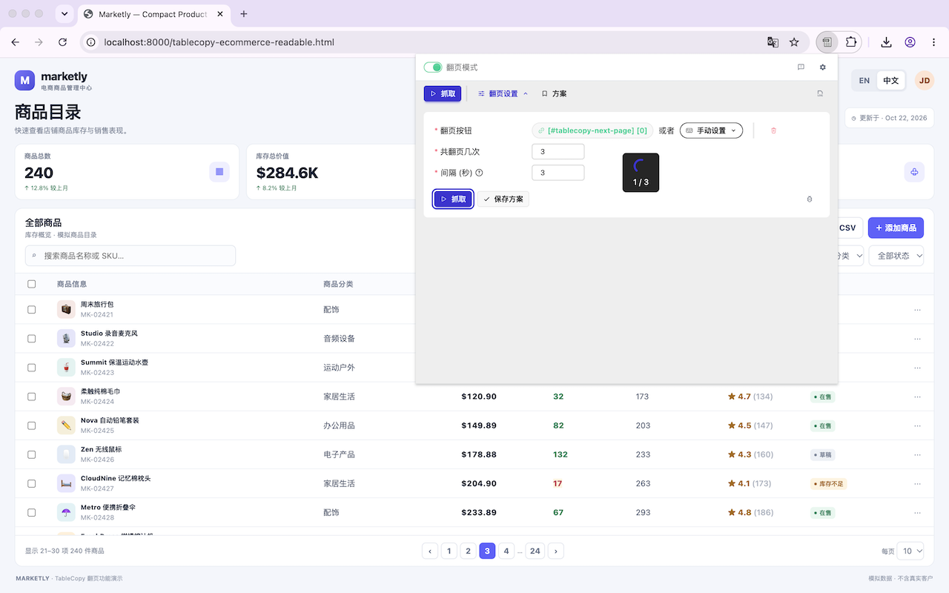
Task: Click the feedback chat icon in popup header
Action: click(801, 67)
